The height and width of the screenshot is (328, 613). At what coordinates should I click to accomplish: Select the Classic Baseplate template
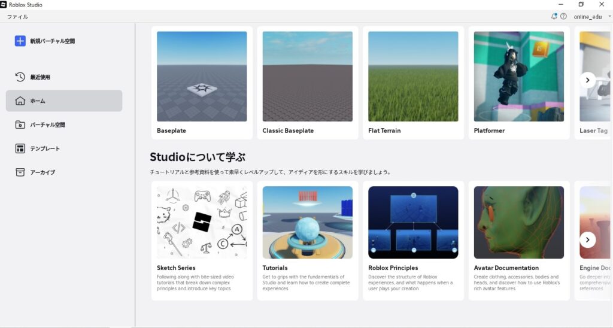pos(307,77)
